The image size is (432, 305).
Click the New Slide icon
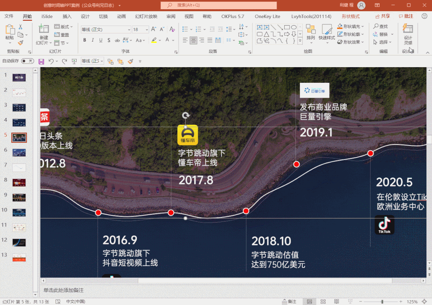[44, 29]
